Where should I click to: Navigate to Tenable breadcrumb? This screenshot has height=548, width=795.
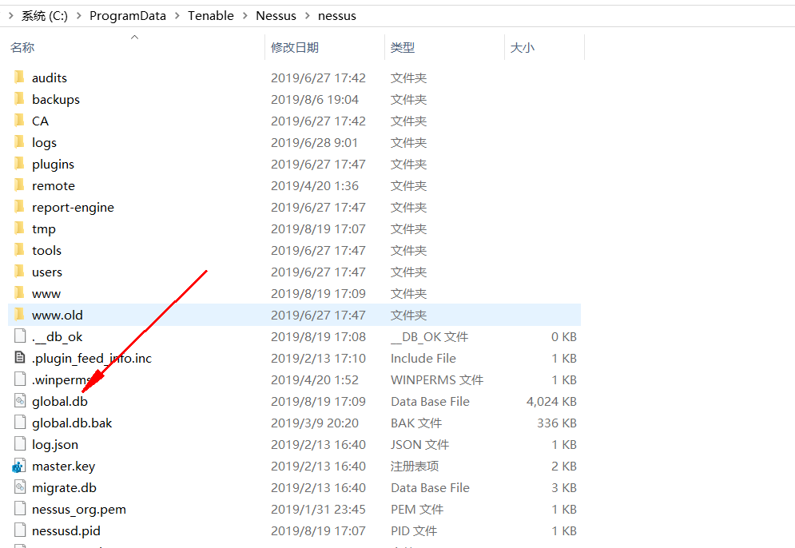pyautogui.click(x=211, y=16)
